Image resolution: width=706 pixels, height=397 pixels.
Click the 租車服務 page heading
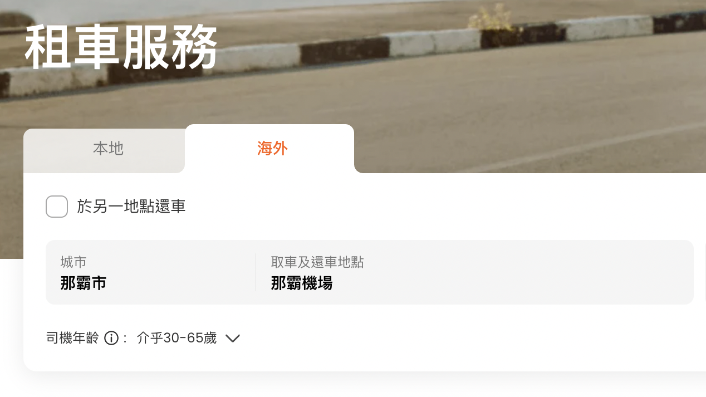point(121,47)
